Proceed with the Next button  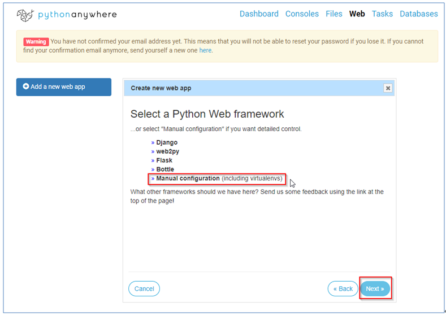375,288
